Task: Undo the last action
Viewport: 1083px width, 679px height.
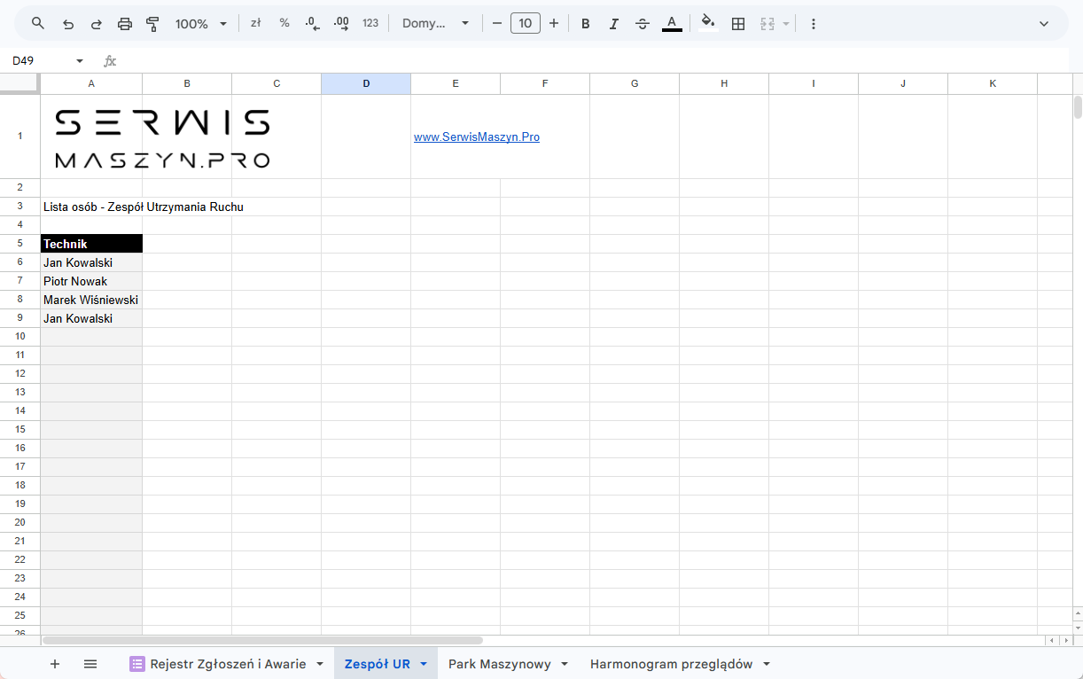Action: tap(68, 23)
